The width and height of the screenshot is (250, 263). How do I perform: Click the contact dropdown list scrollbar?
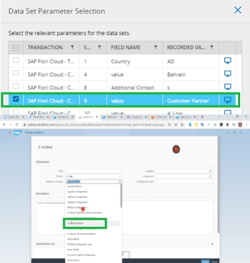121,196
